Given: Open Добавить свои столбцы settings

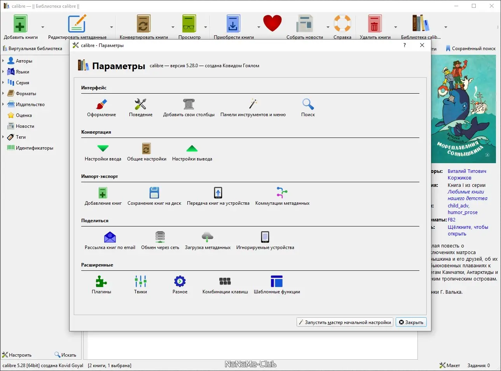Looking at the screenshot, I should tap(189, 108).
